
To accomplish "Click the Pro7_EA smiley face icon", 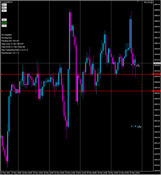I will tap(151, 2).
